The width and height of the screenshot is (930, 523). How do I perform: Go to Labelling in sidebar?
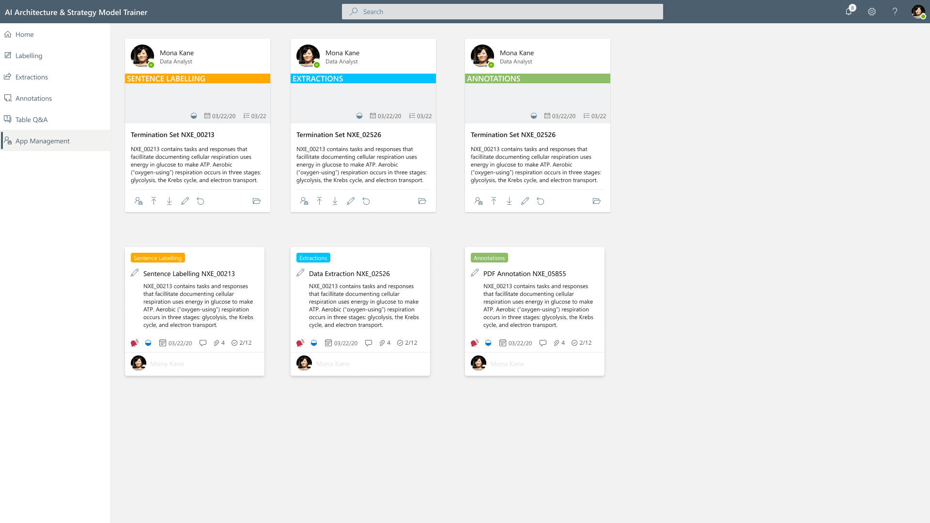(x=29, y=56)
